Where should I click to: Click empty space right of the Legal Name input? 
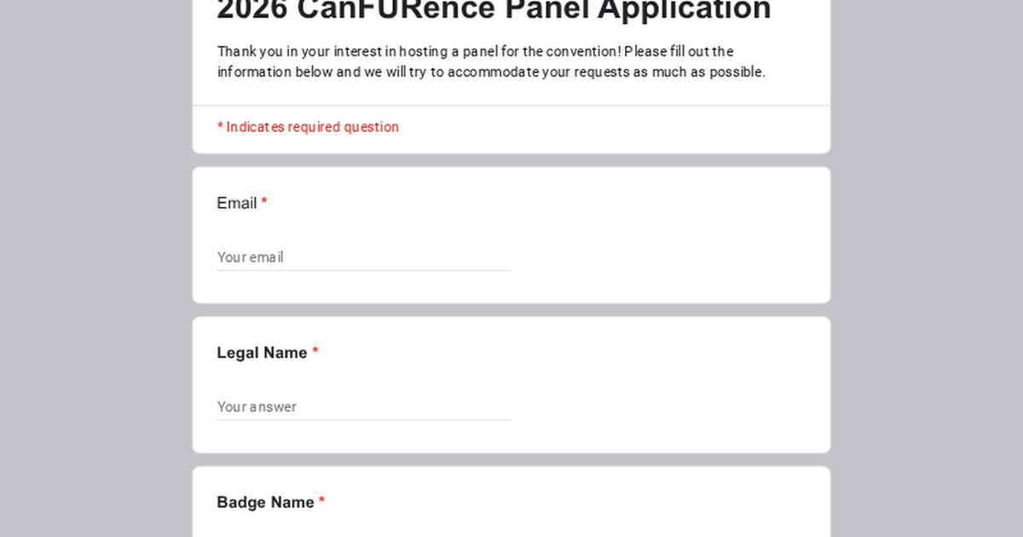point(665,405)
